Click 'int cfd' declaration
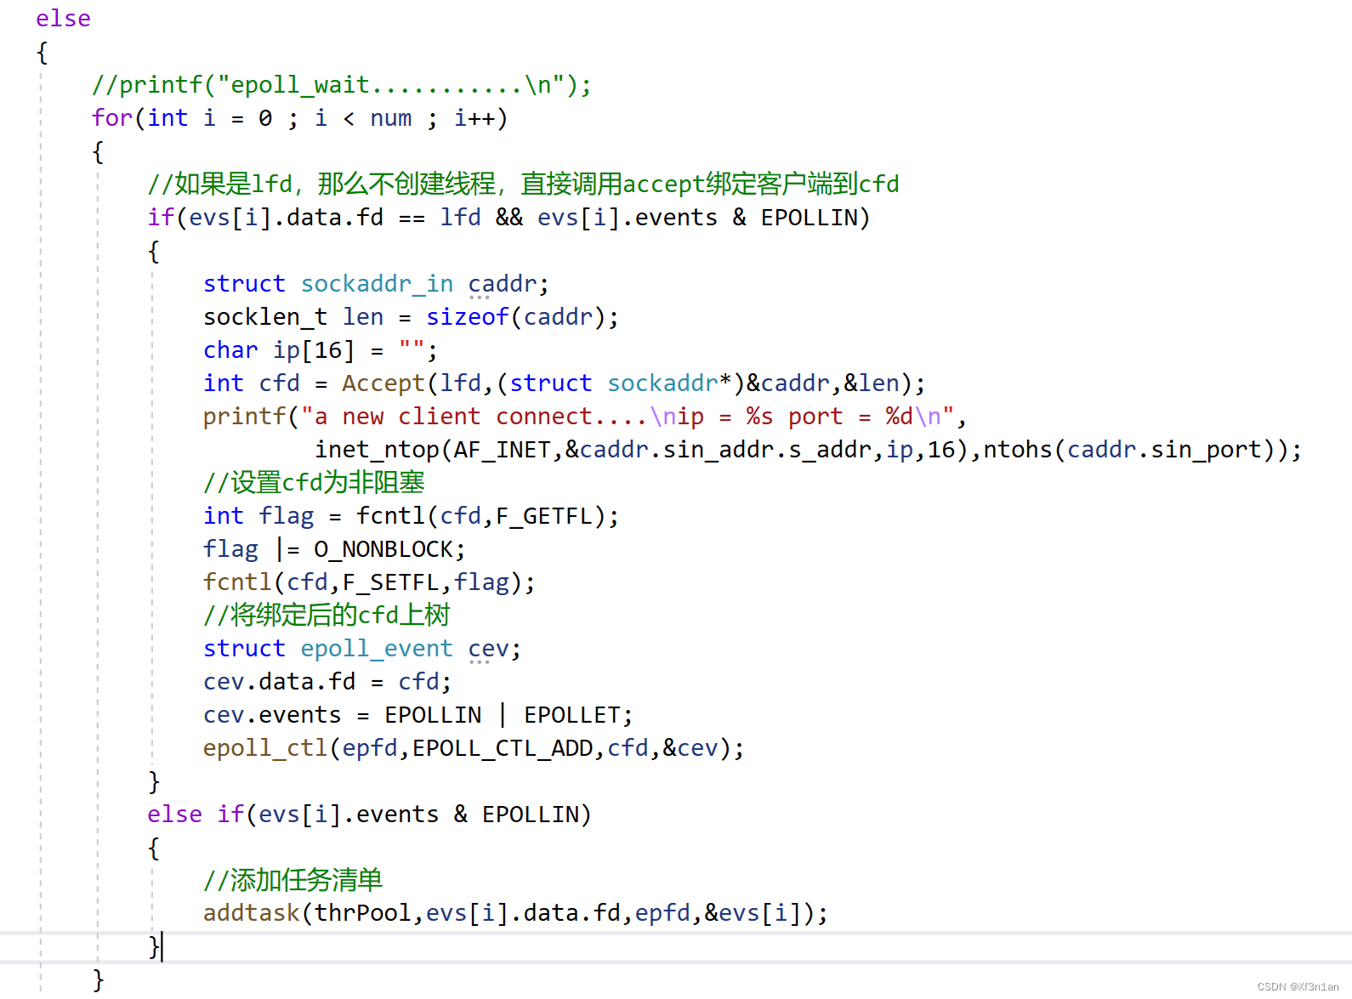 click(252, 383)
